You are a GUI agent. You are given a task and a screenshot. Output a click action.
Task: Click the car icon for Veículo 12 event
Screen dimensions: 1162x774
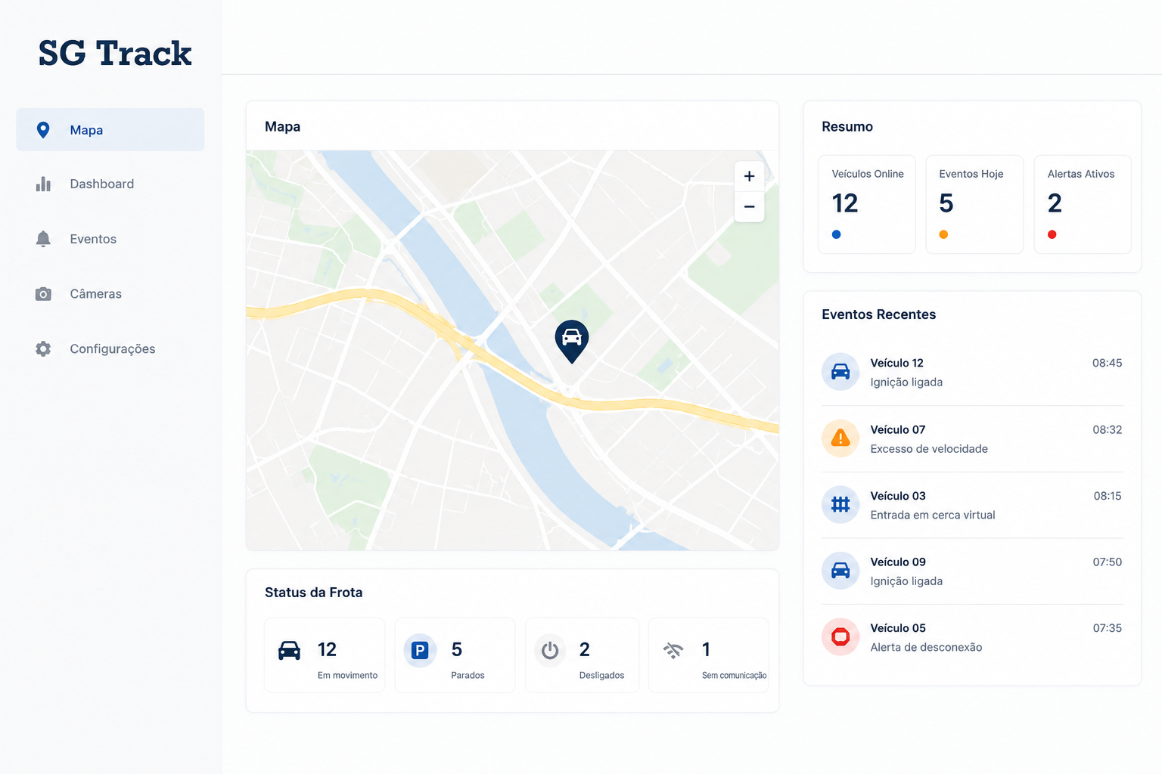coord(840,372)
